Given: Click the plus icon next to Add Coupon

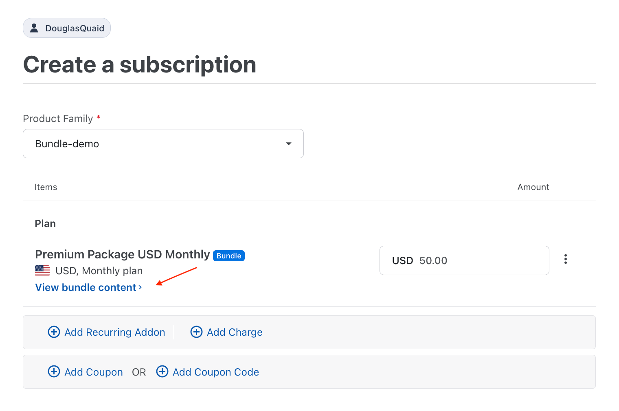Looking at the screenshot, I should click(54, 372).
